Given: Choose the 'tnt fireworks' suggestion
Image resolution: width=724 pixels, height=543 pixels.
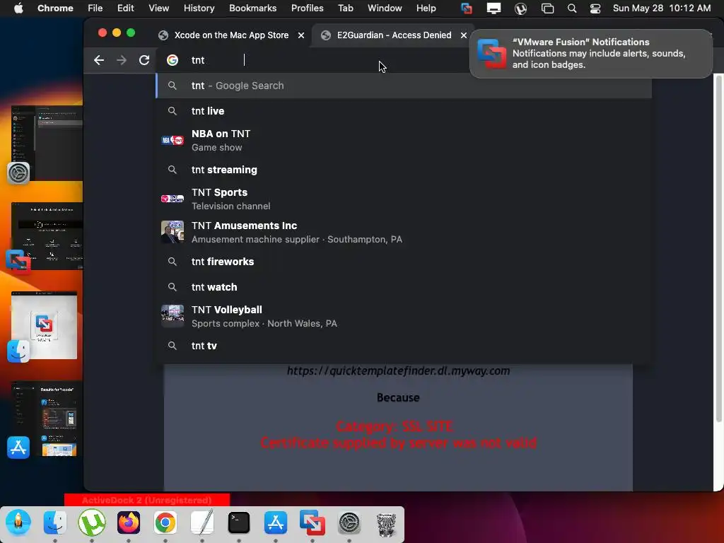Looking at the screenshot, I should pos(404,262).
